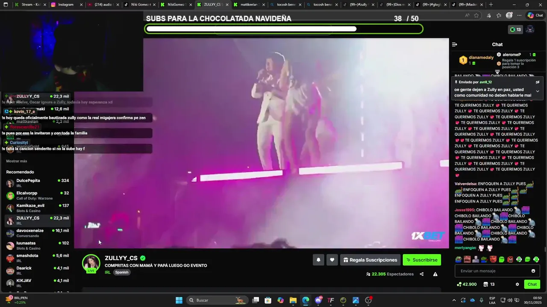Open the Kick balance badge showing 13
The image size is (547, 307).
[515, 29]
